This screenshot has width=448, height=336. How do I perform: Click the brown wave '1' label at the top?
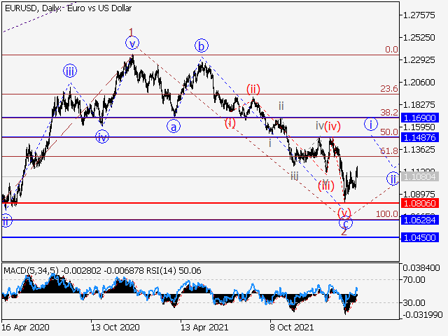tap(131, 32)
